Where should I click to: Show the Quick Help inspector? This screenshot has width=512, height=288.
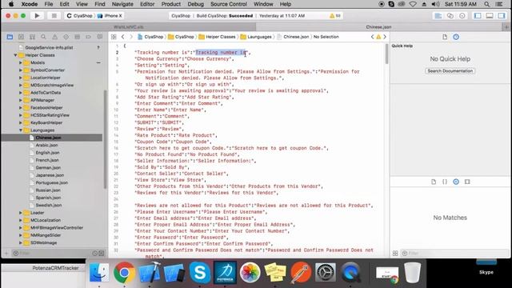click(x=456, y=37)
